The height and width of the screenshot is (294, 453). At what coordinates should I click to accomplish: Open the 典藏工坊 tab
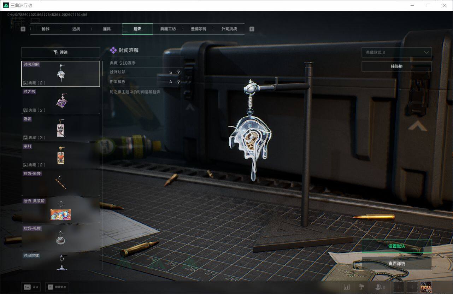click(168, 29)
